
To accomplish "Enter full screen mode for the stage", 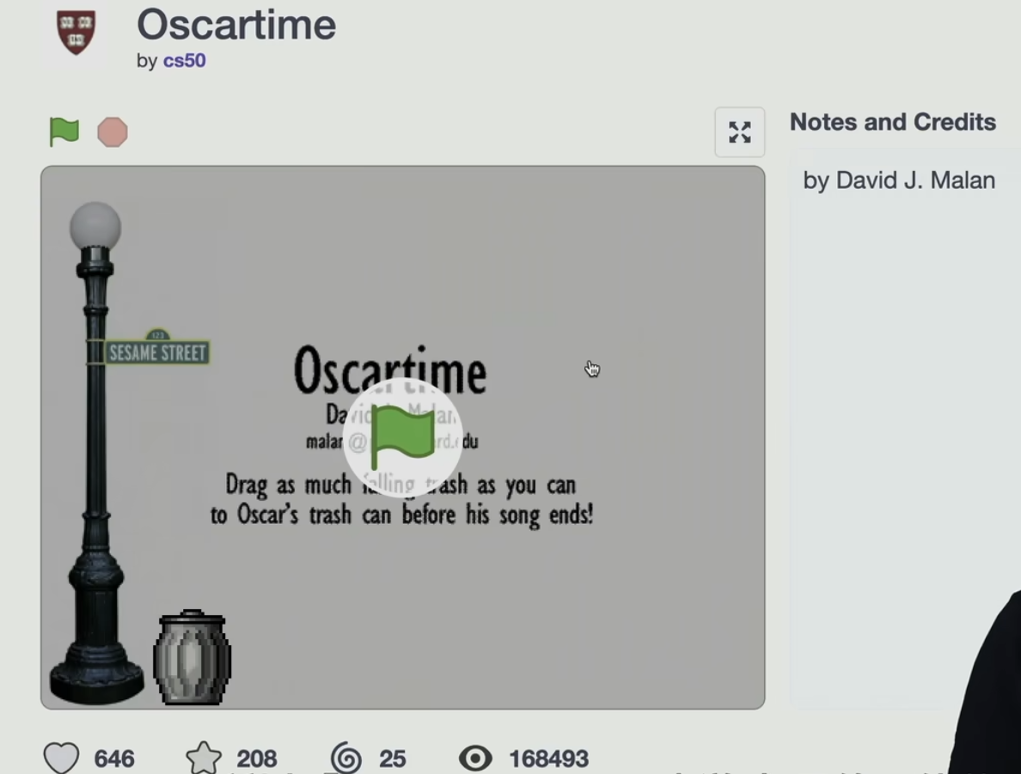I will (740, 132).
